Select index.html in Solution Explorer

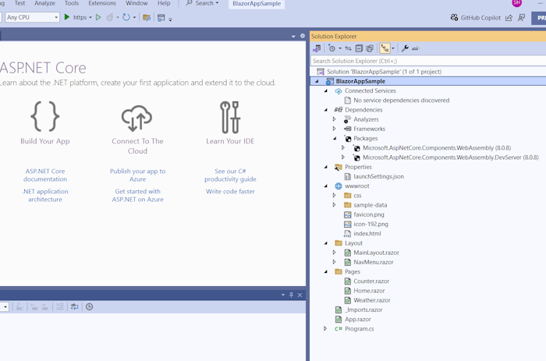point(367,233)
